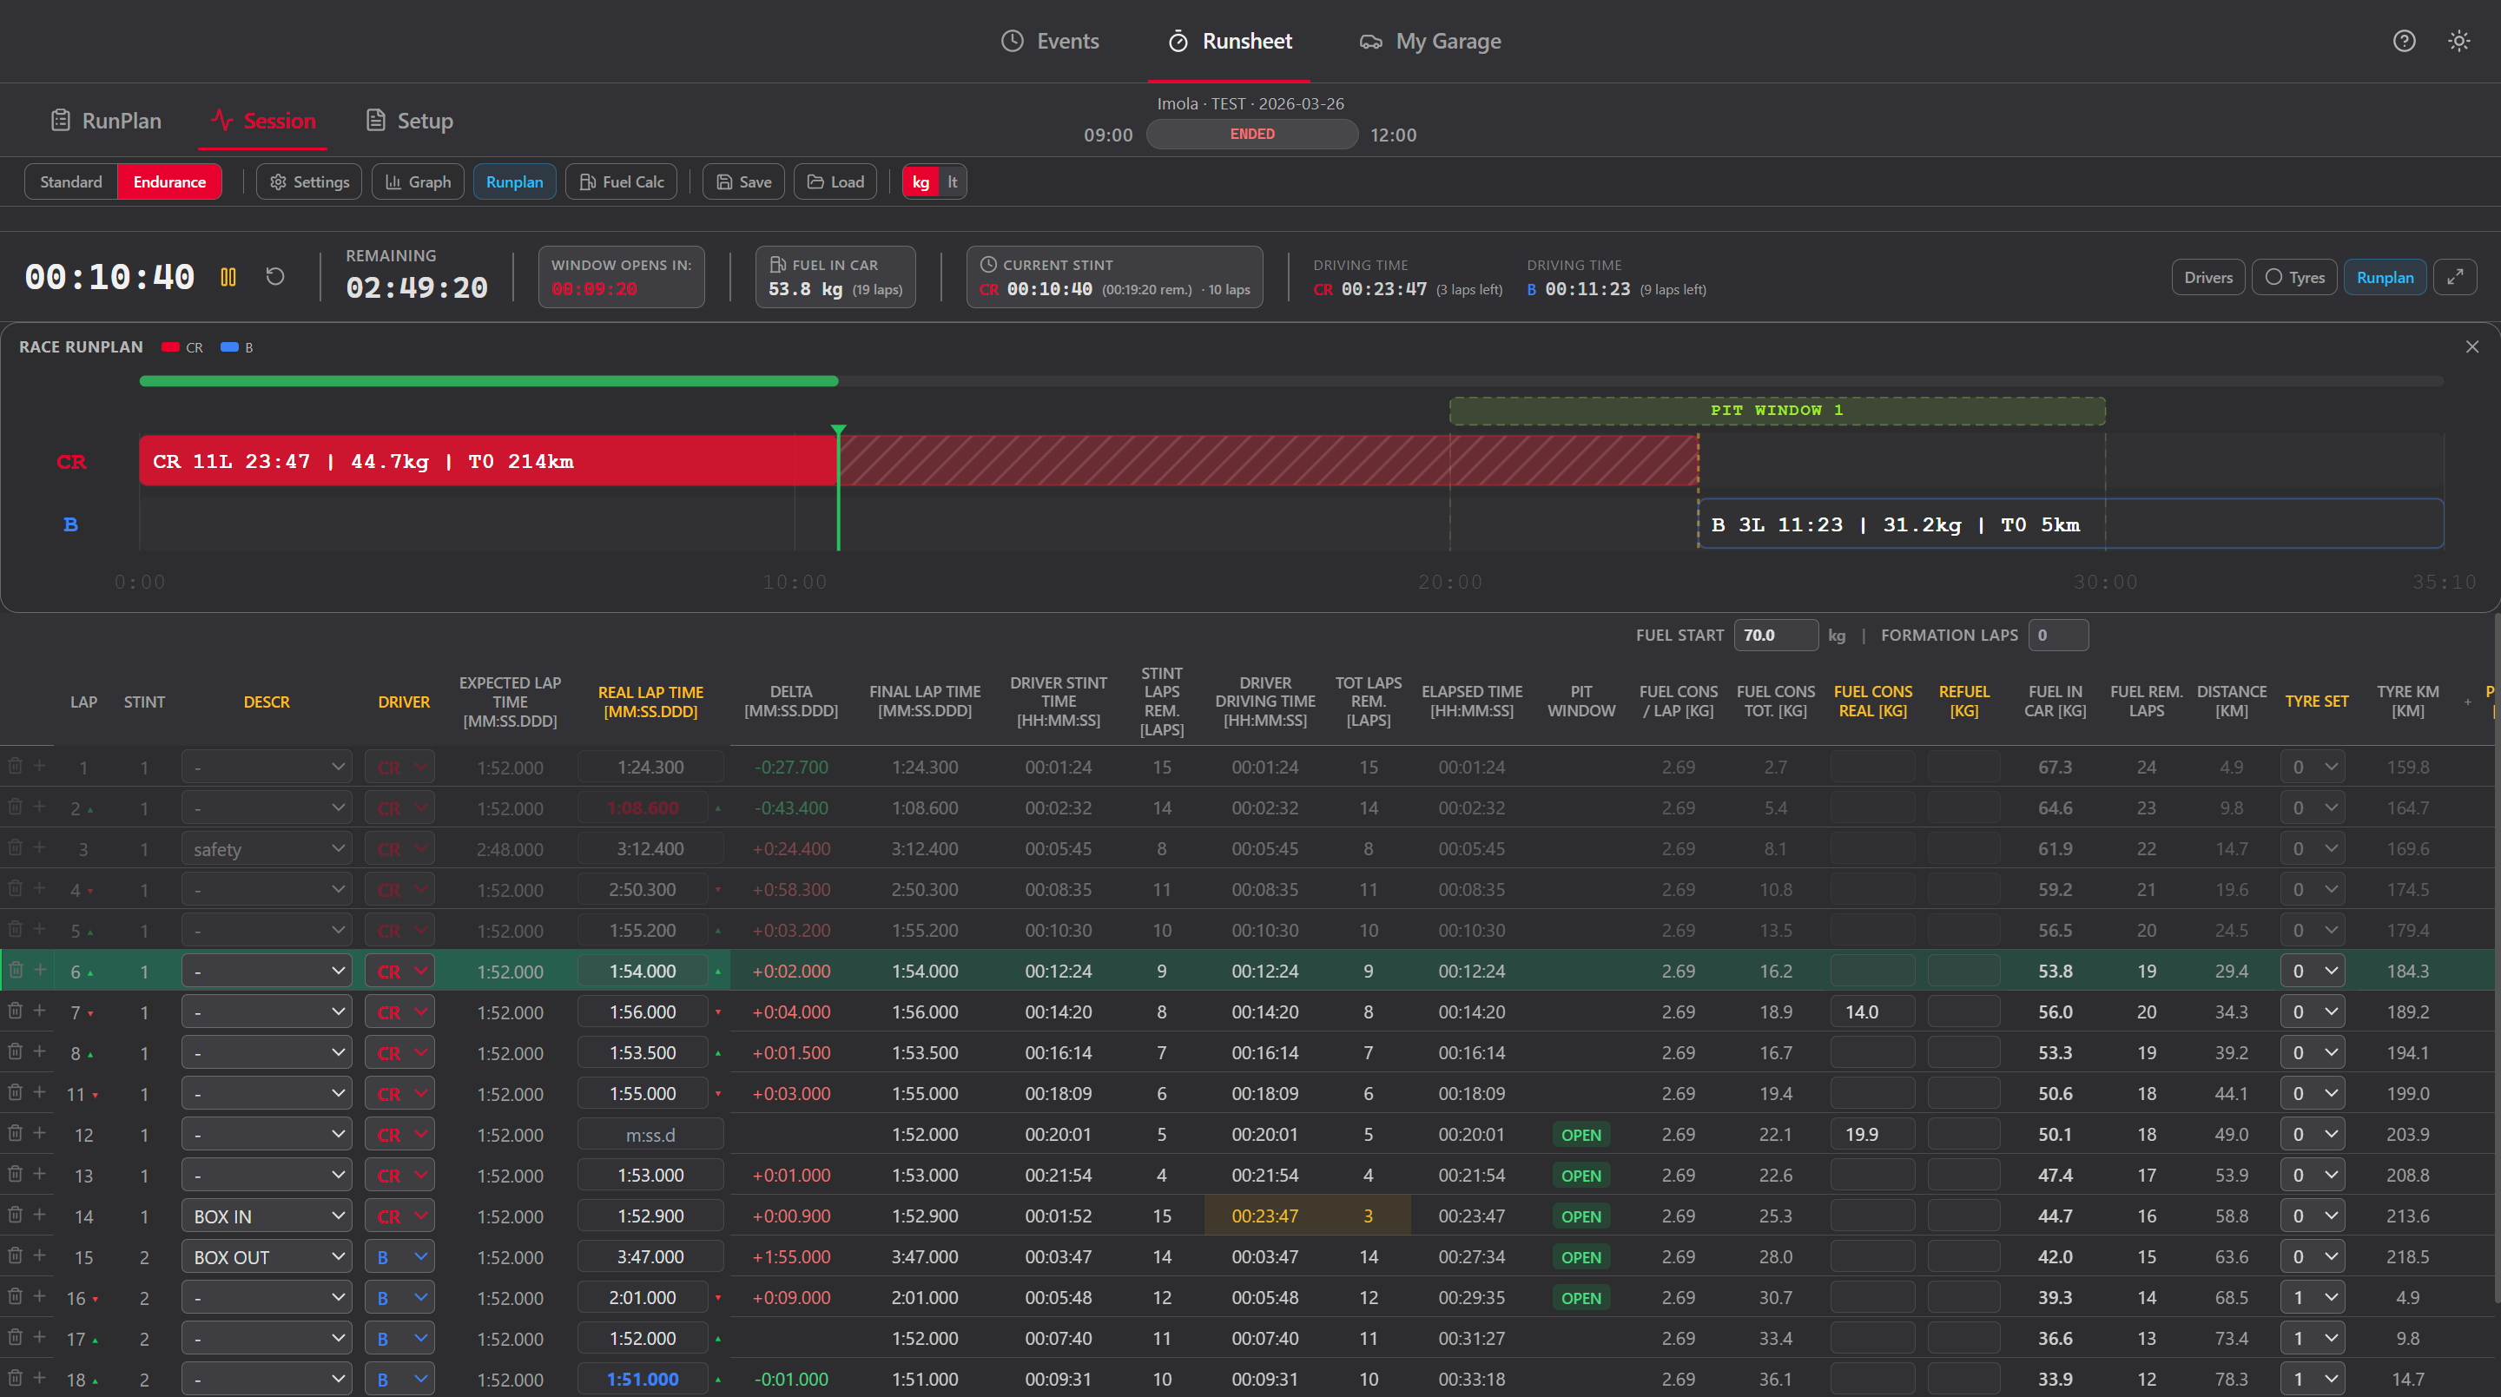
Task: Open the driver dropdown on lap 15
Action: pyautogui.click(x=398, y=1255)
